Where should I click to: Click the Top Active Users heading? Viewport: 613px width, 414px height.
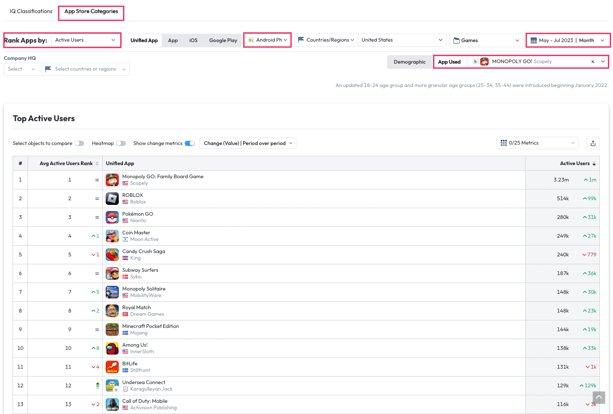point(44,118)
